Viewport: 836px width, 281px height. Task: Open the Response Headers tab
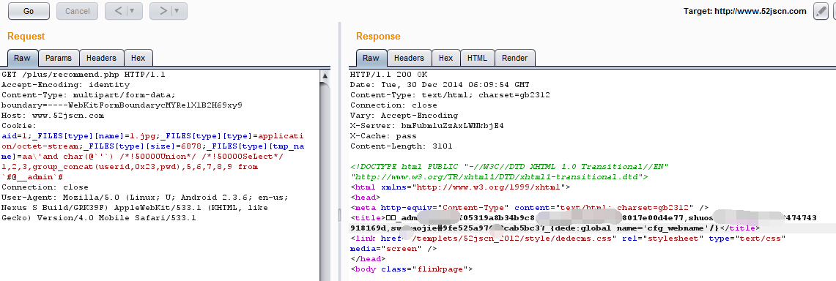[409, 58]
